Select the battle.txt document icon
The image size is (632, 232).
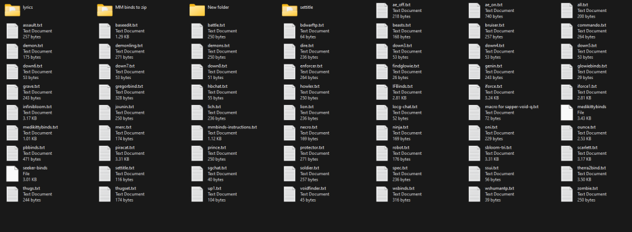click(x=197, y=31)
